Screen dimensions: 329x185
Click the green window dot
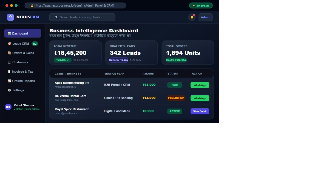(16, 5)
